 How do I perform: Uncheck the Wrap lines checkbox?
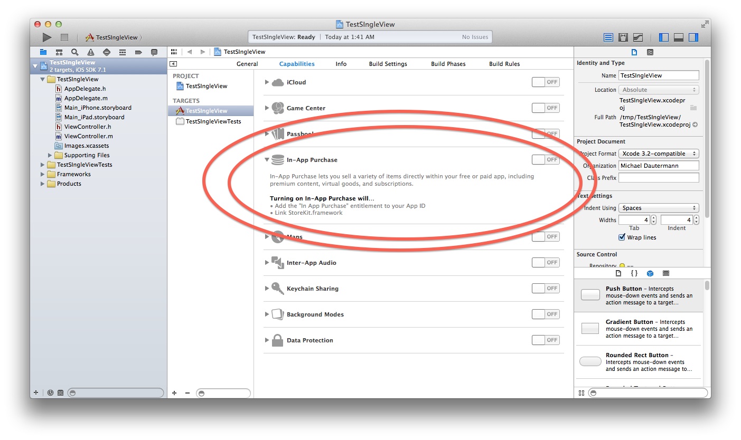point(622,237)
